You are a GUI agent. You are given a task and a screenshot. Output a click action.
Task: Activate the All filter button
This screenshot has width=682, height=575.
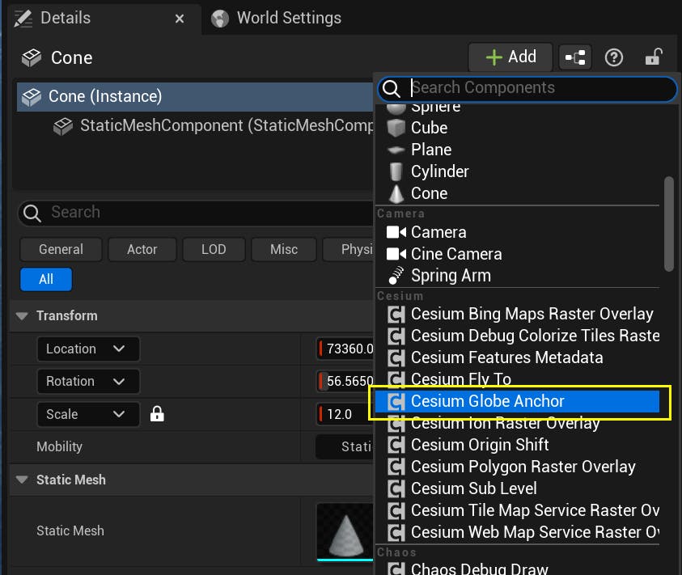[x=45, y=278]
